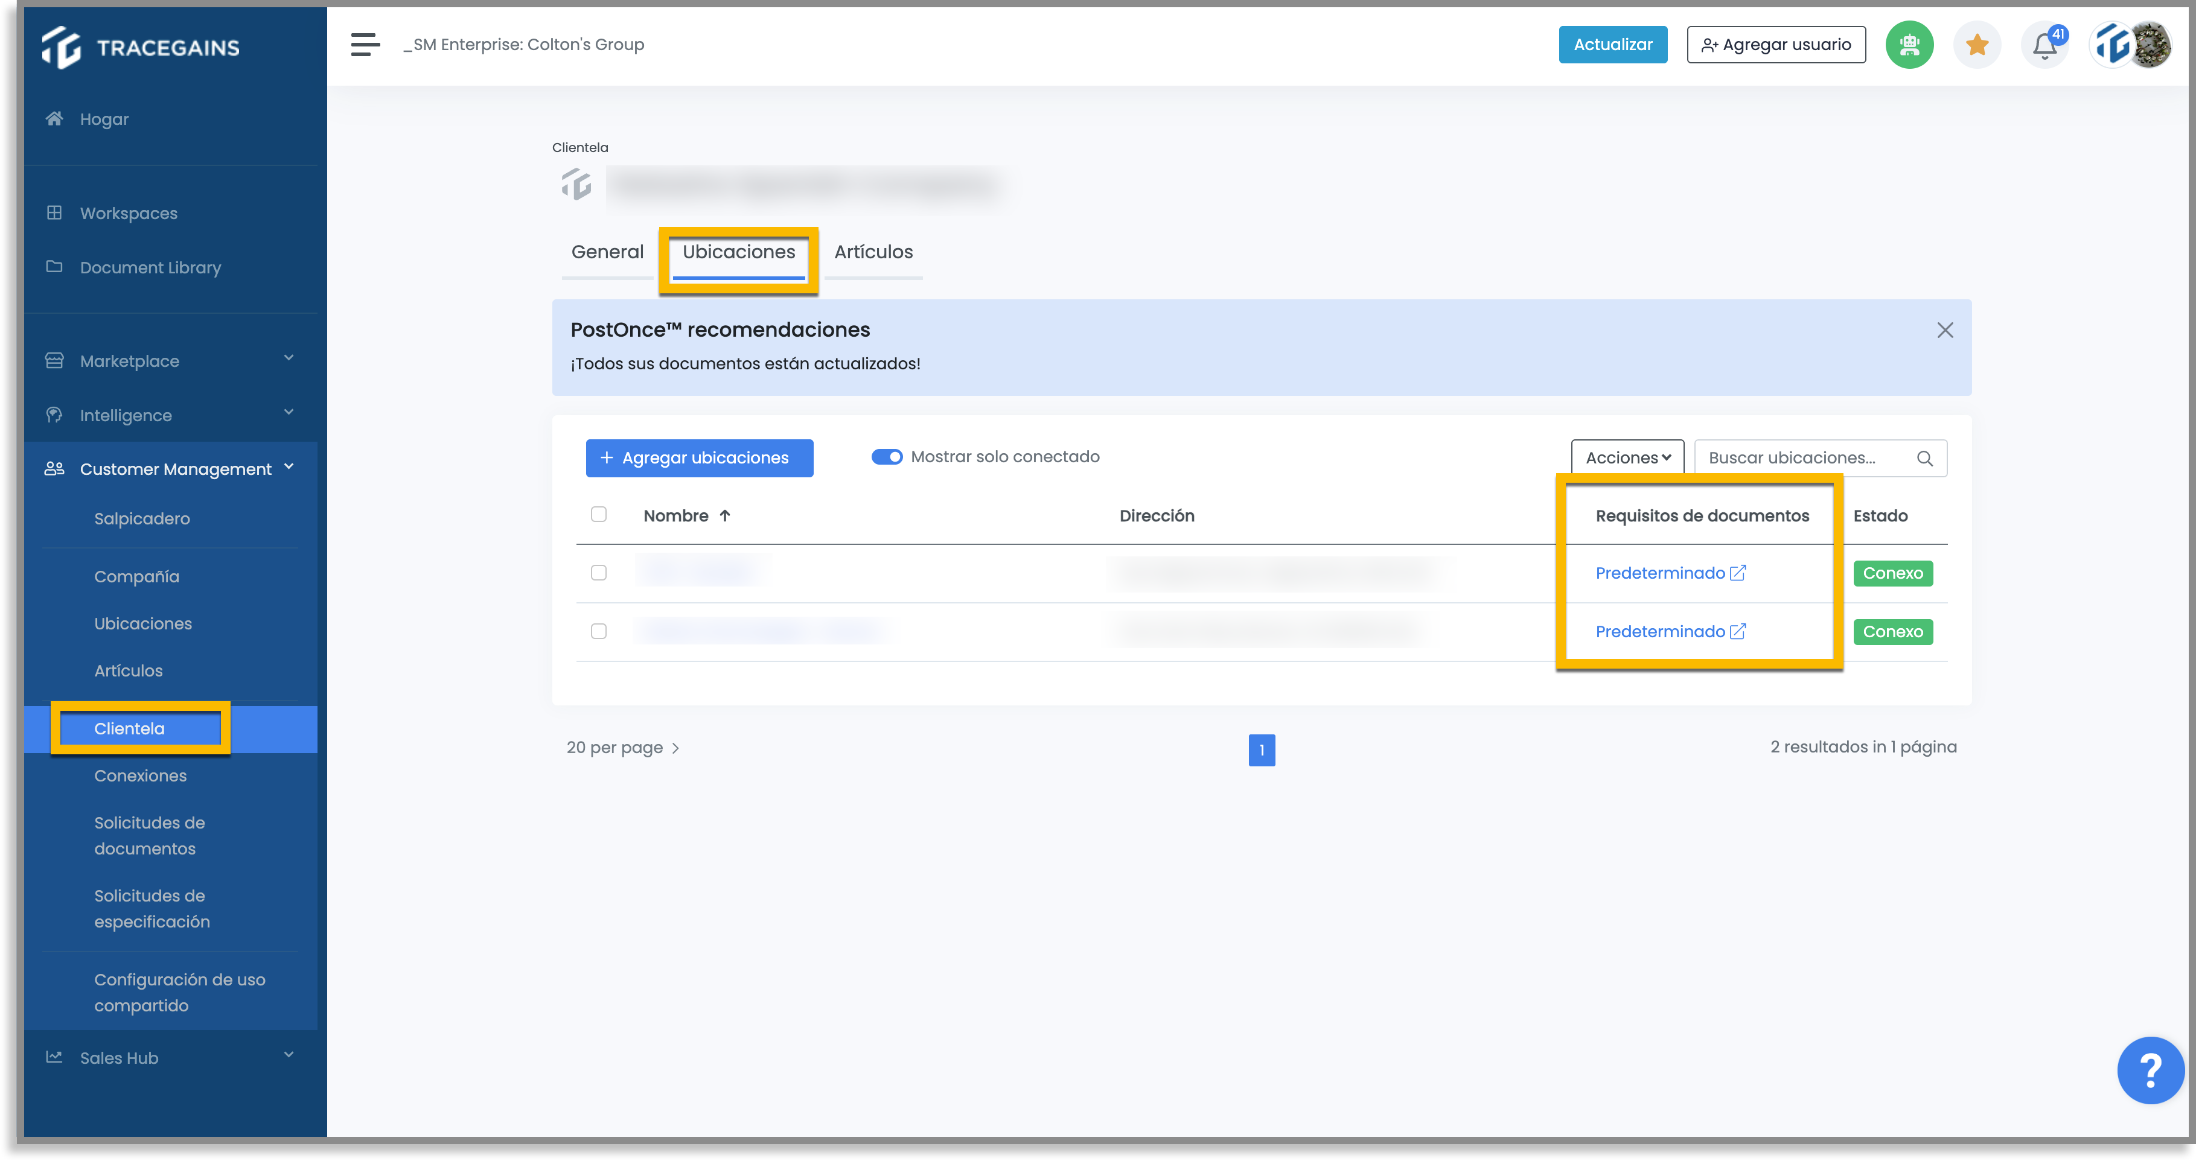The image size is (2196, 1161).
Task: Open the user profile avatar
Action: coord(2133,44)
